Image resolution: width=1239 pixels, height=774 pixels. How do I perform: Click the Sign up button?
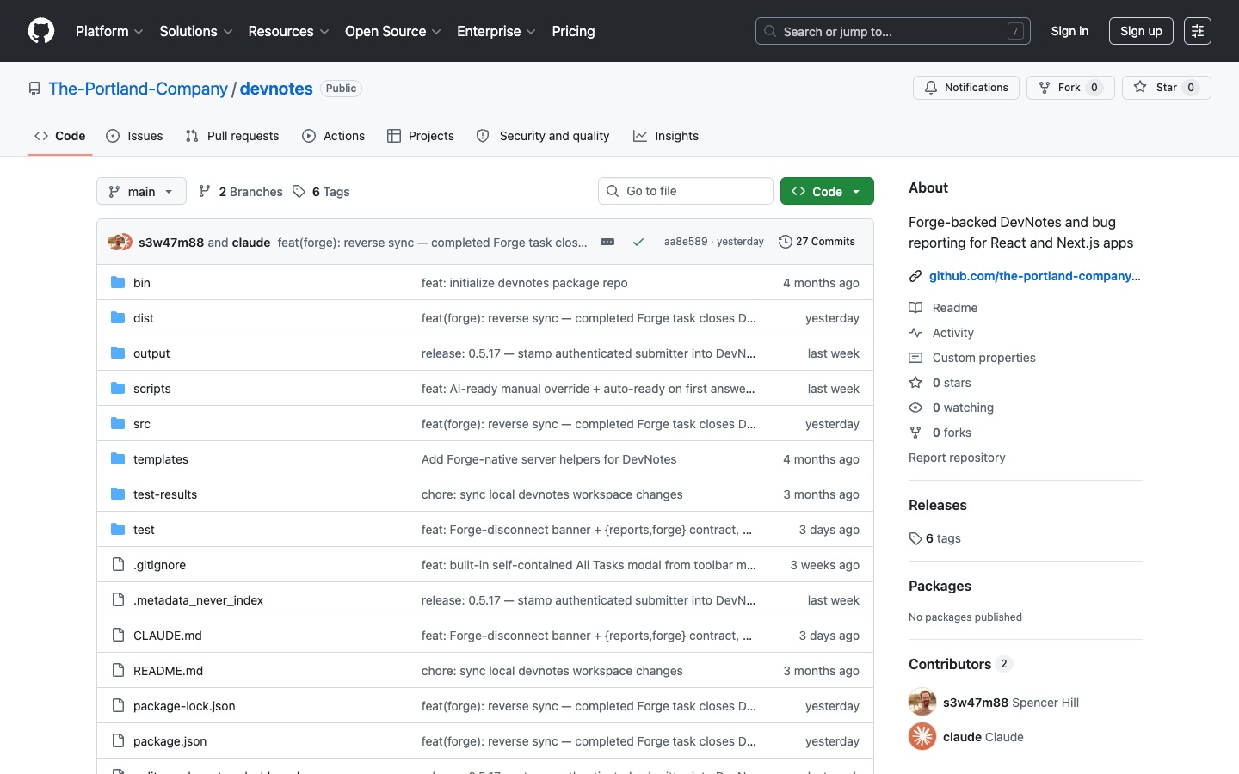pyautogui.click(x=1141, y=31)
